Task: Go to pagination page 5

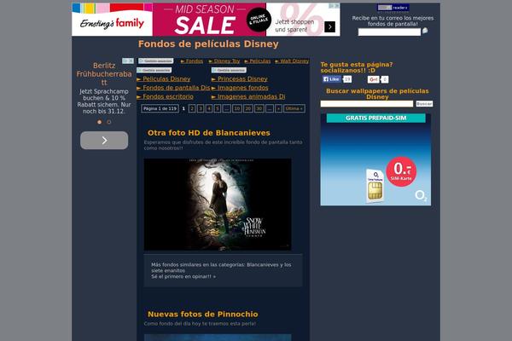Action: [x=217, y=108]
